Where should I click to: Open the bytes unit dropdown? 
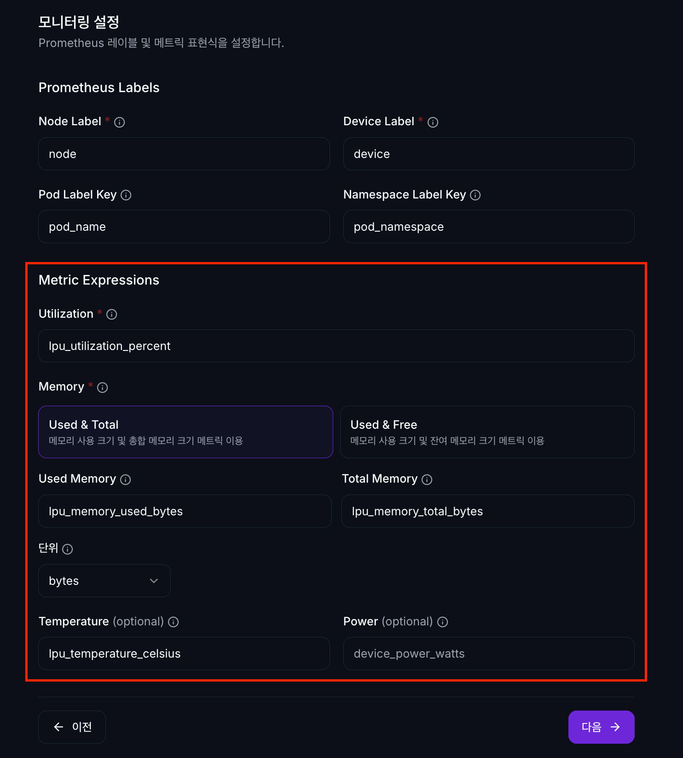point(104,581)
